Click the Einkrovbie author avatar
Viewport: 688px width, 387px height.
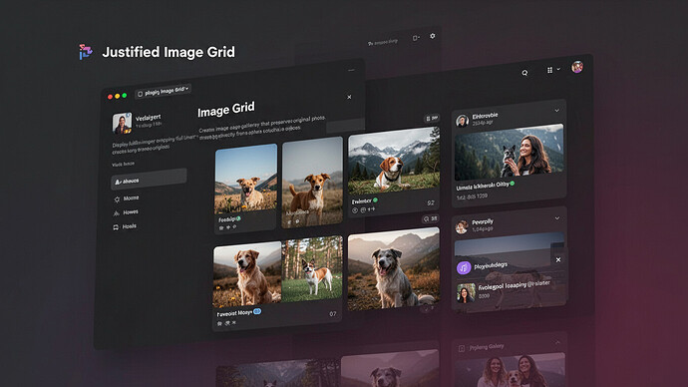tap(462, 121)
